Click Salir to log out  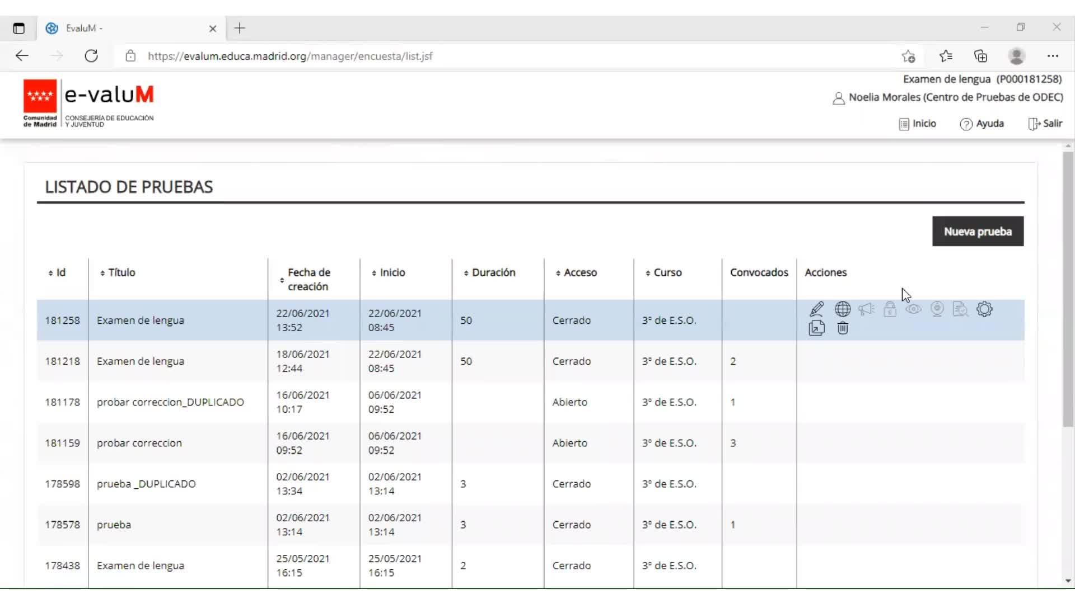click(x=1045, y=124)
